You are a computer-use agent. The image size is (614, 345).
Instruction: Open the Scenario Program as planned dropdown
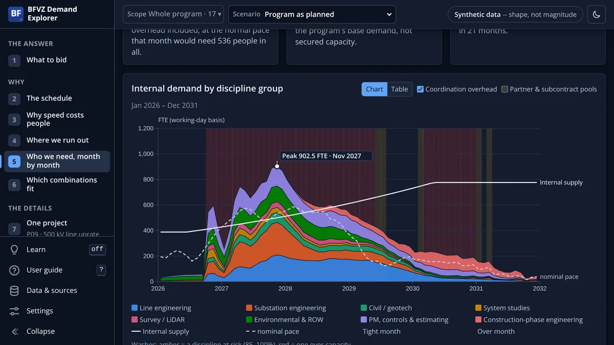click(x=312, y=14)
